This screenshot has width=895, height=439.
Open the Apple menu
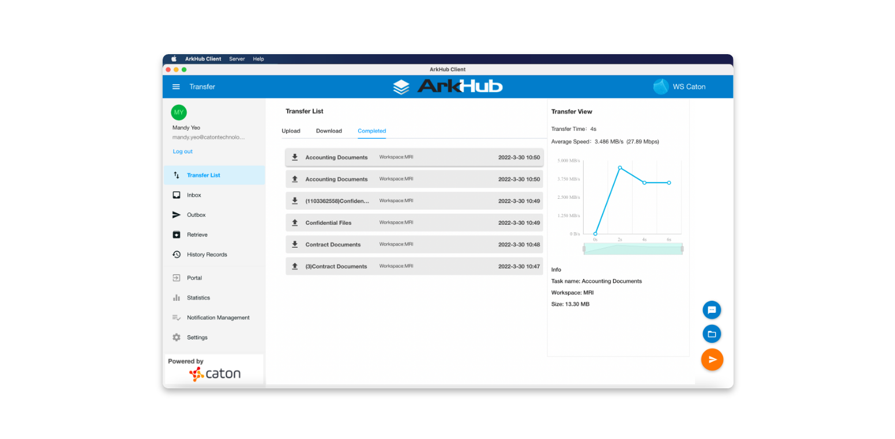coord(174,59)
